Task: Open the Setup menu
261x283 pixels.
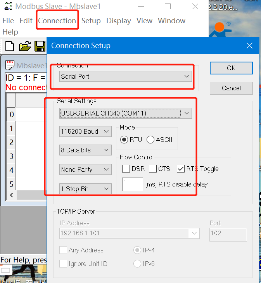Action: tap(91, 21)
